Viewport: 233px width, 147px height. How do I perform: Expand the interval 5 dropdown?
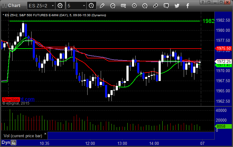84,6
